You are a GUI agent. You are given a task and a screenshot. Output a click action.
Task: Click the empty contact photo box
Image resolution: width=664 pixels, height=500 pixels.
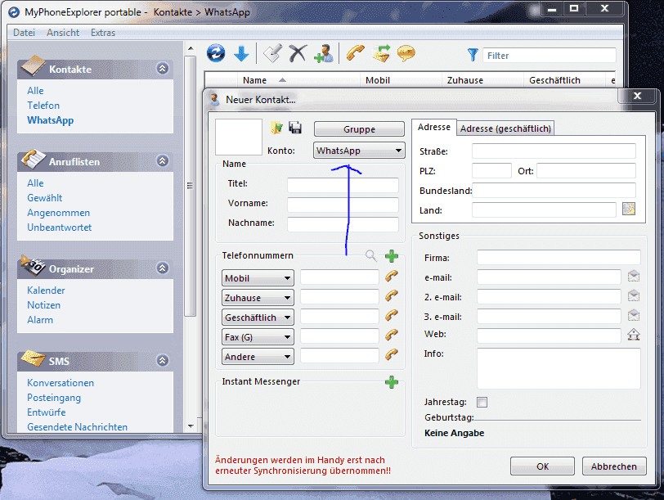point(239,137)
